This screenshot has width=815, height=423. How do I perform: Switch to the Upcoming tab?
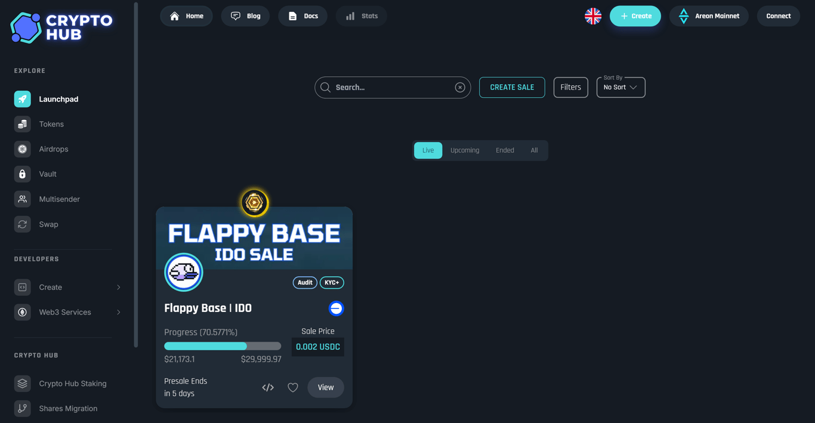click(x=465, y=150)
